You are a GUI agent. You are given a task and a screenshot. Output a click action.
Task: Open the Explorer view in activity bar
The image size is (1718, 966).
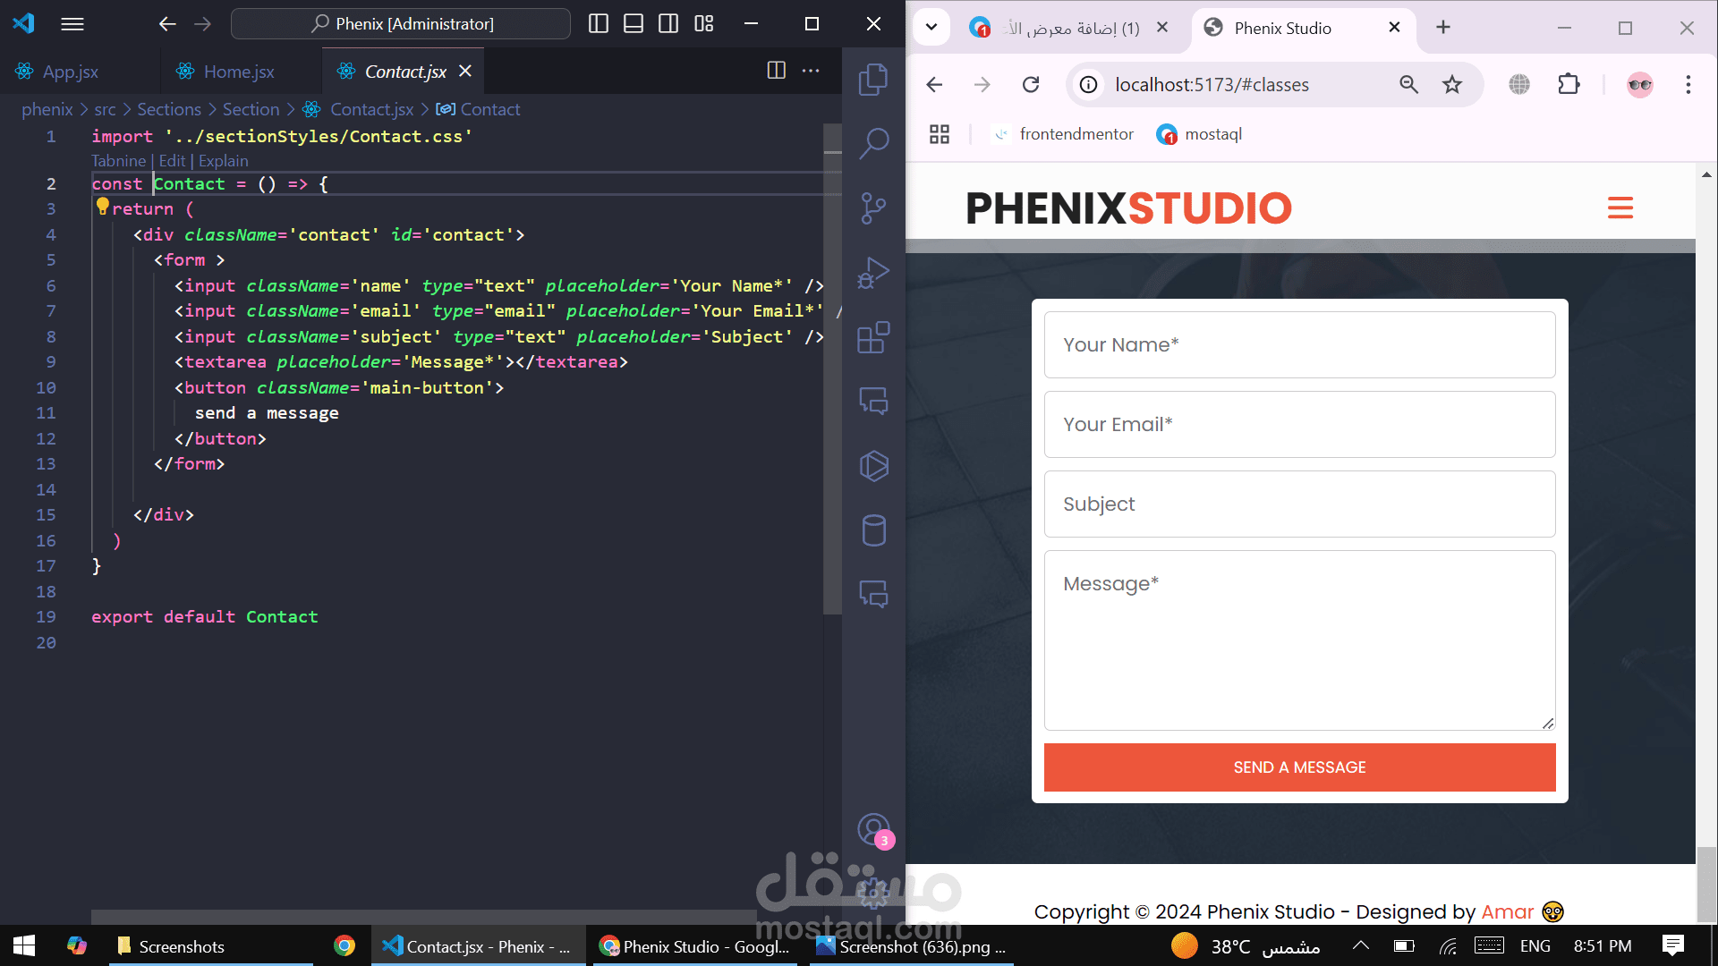(x=873, y=80)
